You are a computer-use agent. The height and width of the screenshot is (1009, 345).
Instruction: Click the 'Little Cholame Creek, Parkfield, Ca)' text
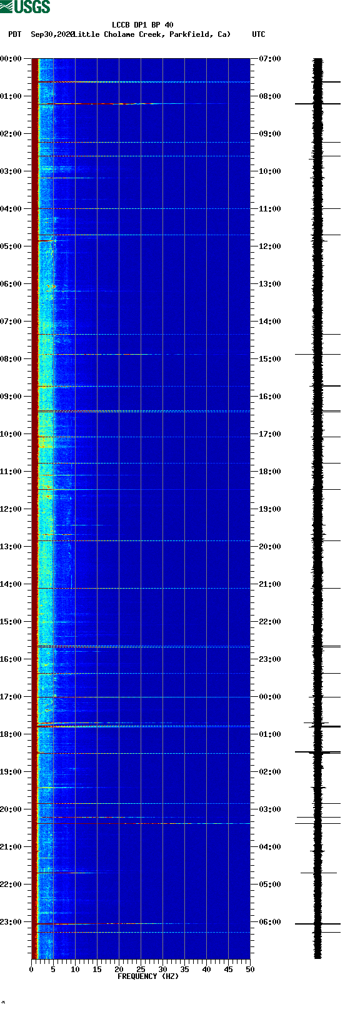click(152, 34)
